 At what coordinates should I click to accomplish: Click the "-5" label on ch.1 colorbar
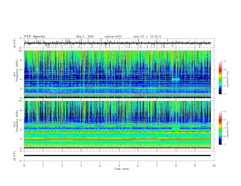click(x=224, y=78)
